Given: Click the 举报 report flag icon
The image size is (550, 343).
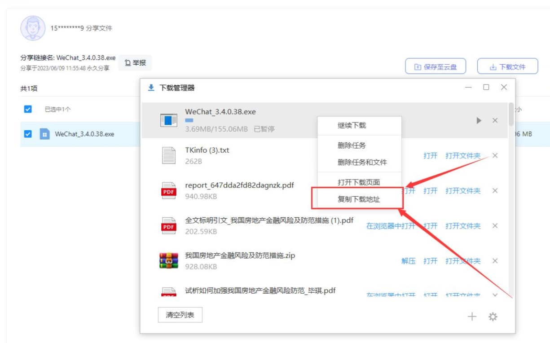Looking at the screenshot, I should [x=127, y=63].
